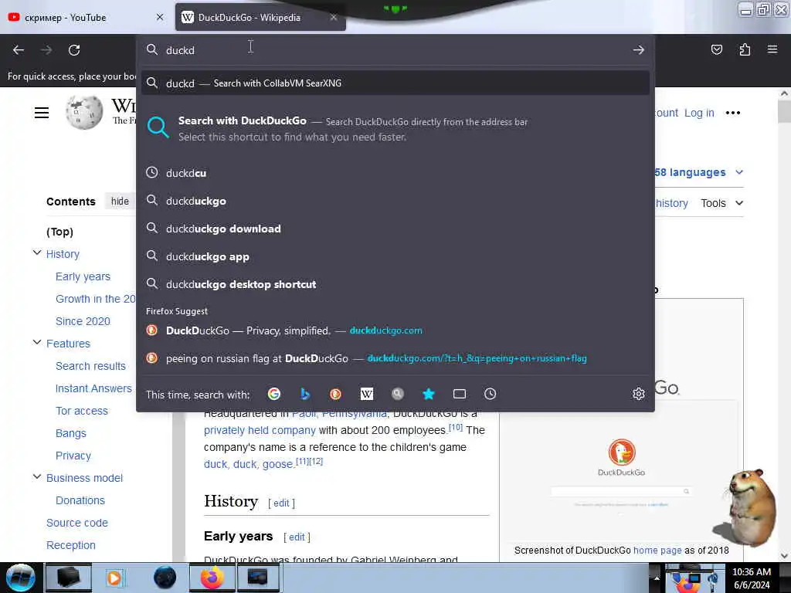Open the taskbar clock showing 10:36 AM
This screenshot has height=593, width=791.
point(752,578)
